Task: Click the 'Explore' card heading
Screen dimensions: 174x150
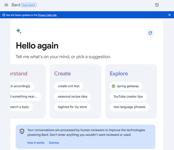Action: coord(119,74)
